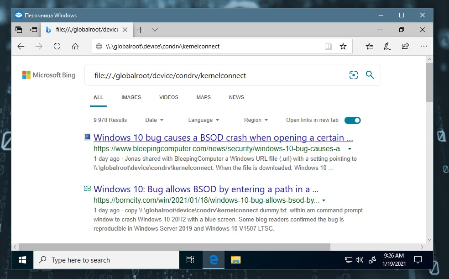Open Task View on the taskbar

pos(190,260)
